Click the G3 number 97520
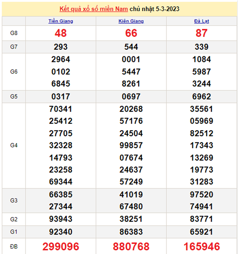The image size is (238, 254). (x=201, y=194)
